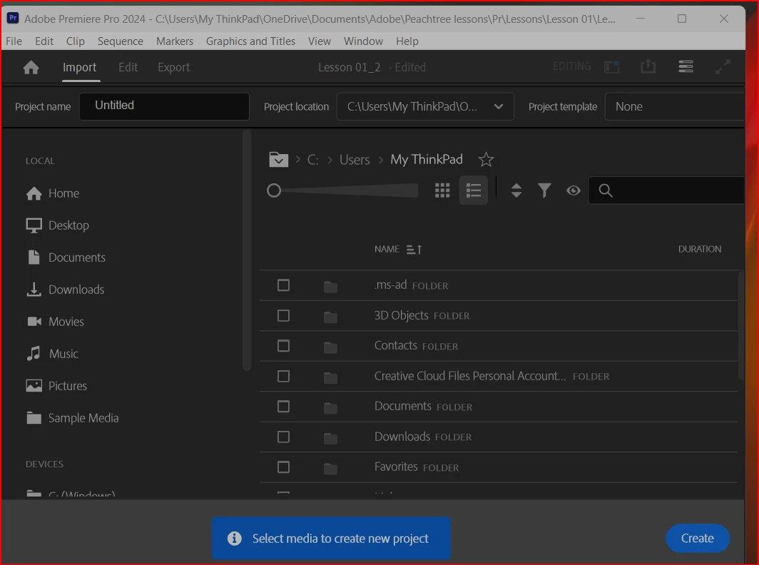Click the Project name input field
759x565 pixels.
164,106
